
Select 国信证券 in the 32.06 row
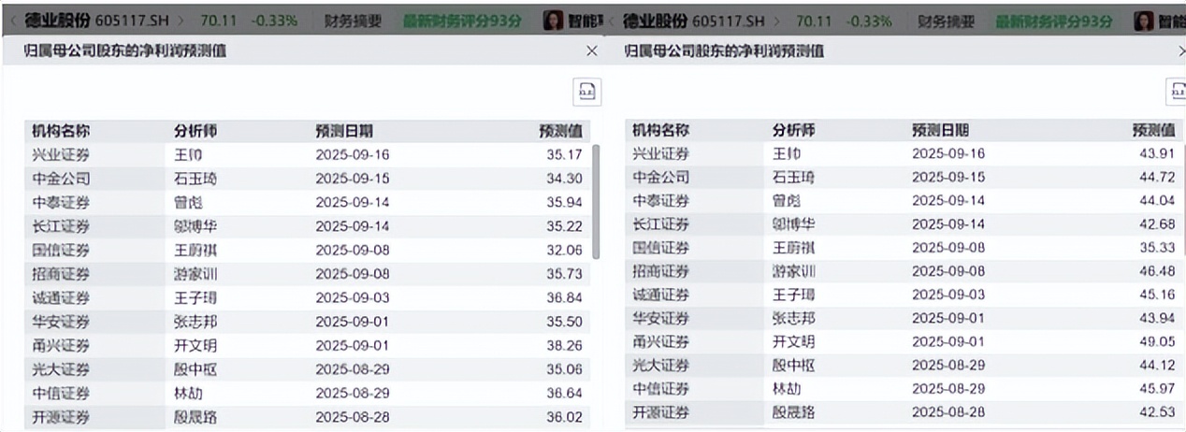coord(61,250)
